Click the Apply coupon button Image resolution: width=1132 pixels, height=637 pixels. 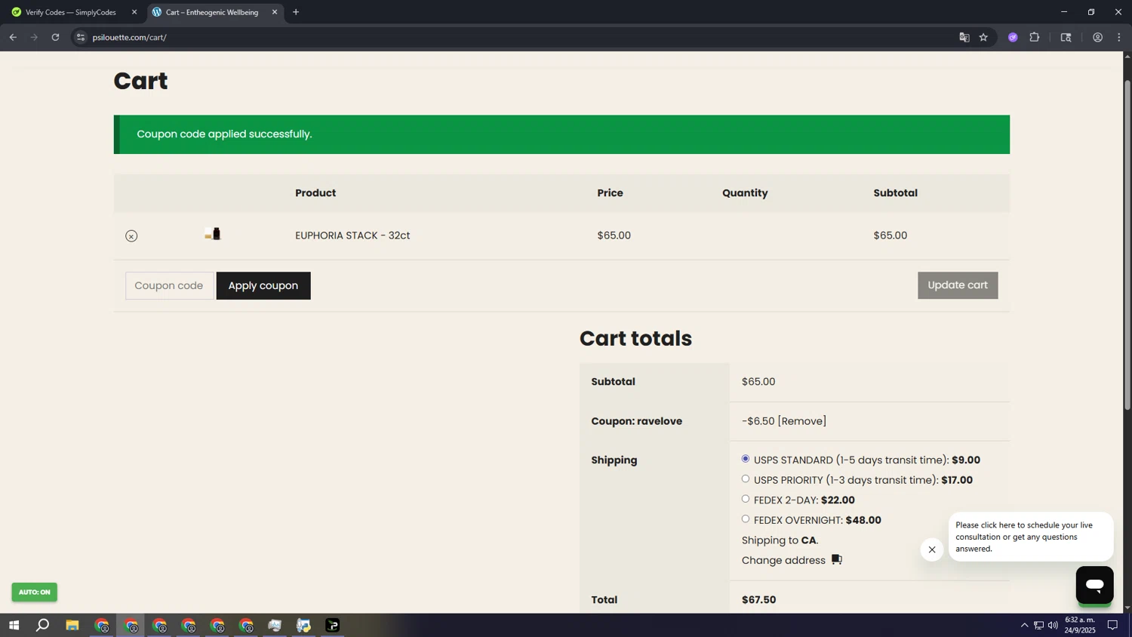[x=263, y=286]
